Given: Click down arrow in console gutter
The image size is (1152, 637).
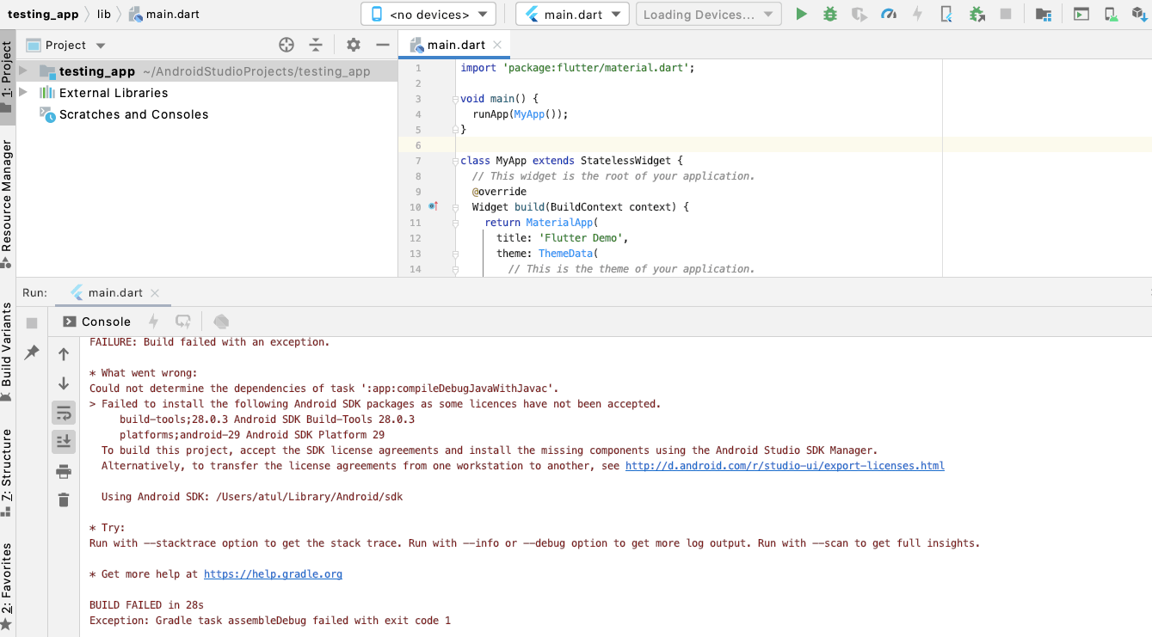Looking at the screenshot, I should click(64, 383).
